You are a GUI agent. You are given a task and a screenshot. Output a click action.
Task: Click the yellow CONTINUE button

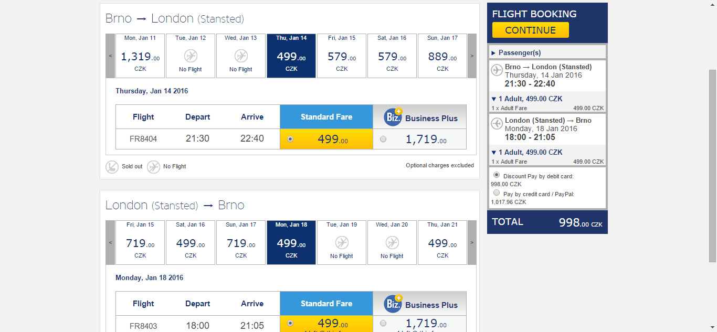point(530,30)
